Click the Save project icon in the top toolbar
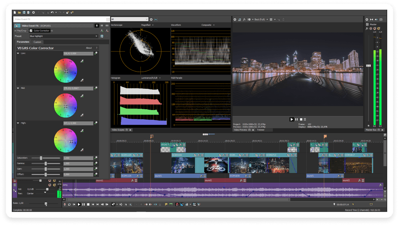The height and width of the screenshot is (226, 399). coord(24,13)
